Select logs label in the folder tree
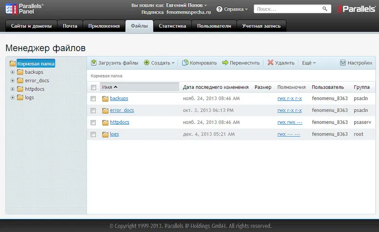The width and height of the screenshot is (379, 232). coord(29,97)
